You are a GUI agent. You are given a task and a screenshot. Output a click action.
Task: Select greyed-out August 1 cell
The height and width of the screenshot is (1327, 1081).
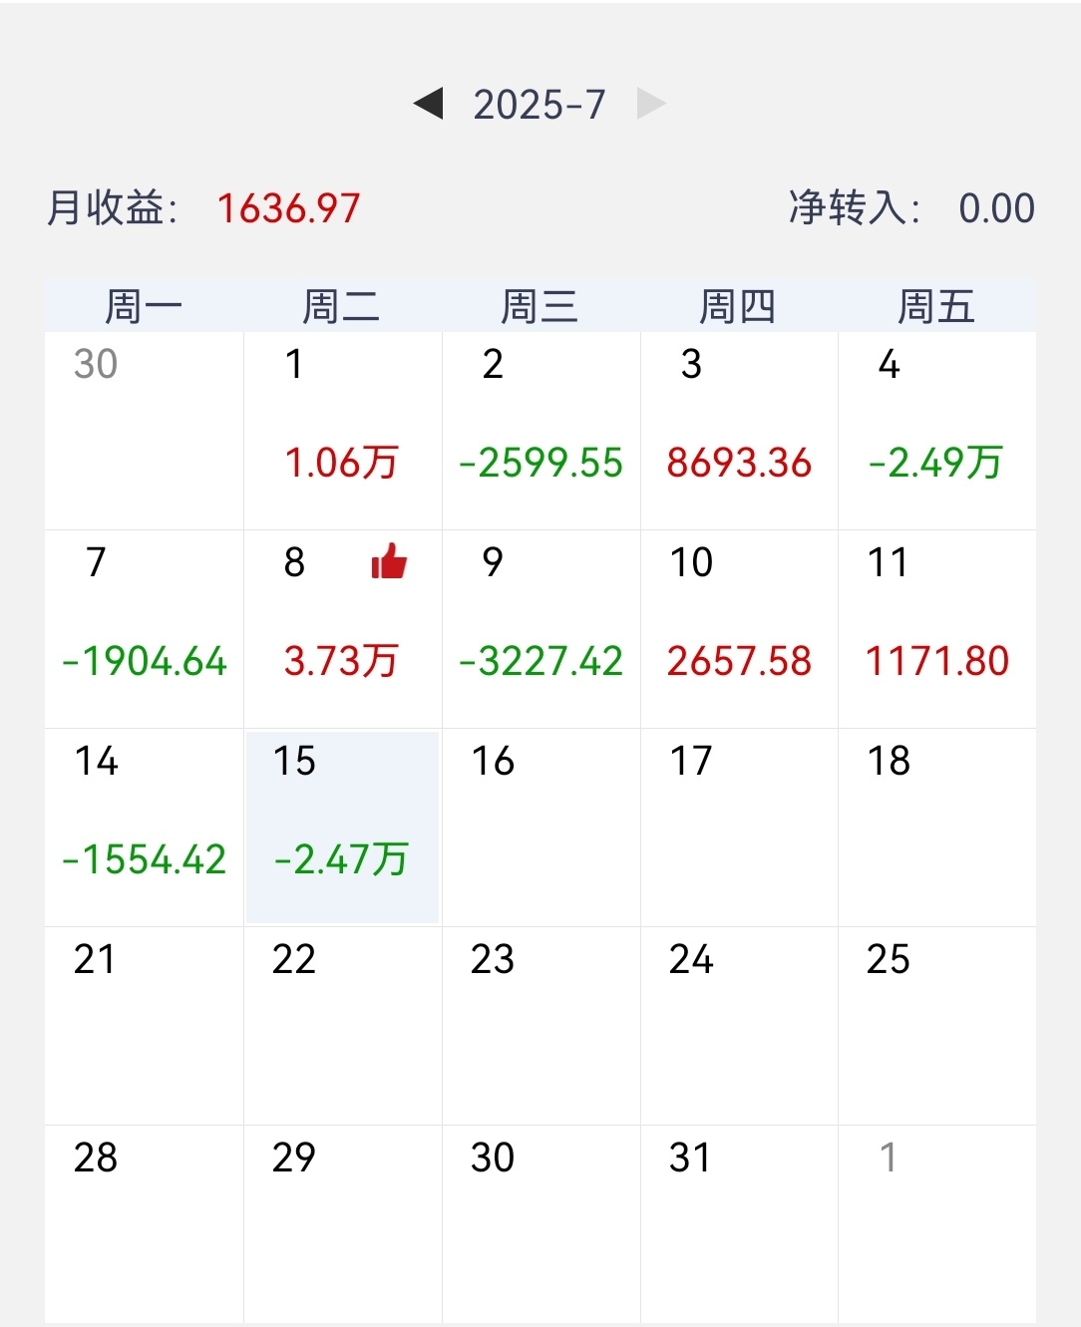point(937,1224)
